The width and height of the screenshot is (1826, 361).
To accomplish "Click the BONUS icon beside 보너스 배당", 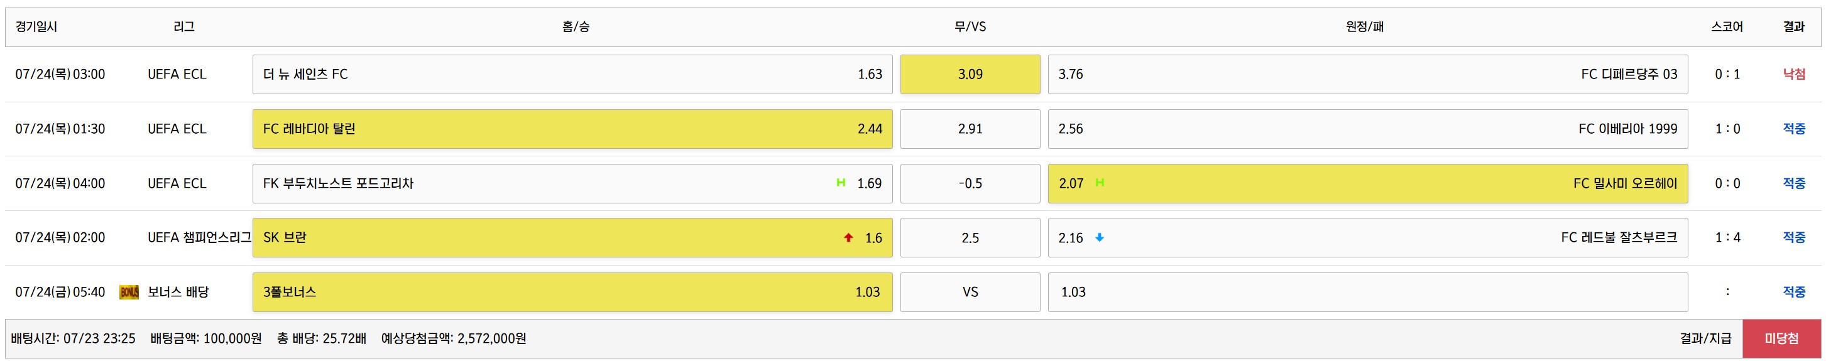I will tap(129, 293).
